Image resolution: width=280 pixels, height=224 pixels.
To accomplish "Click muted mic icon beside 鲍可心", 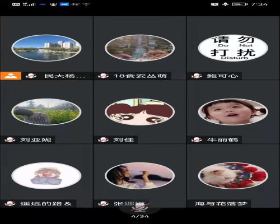I will 197,76.
